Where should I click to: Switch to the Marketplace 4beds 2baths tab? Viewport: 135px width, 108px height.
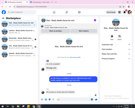coord(41,2)
